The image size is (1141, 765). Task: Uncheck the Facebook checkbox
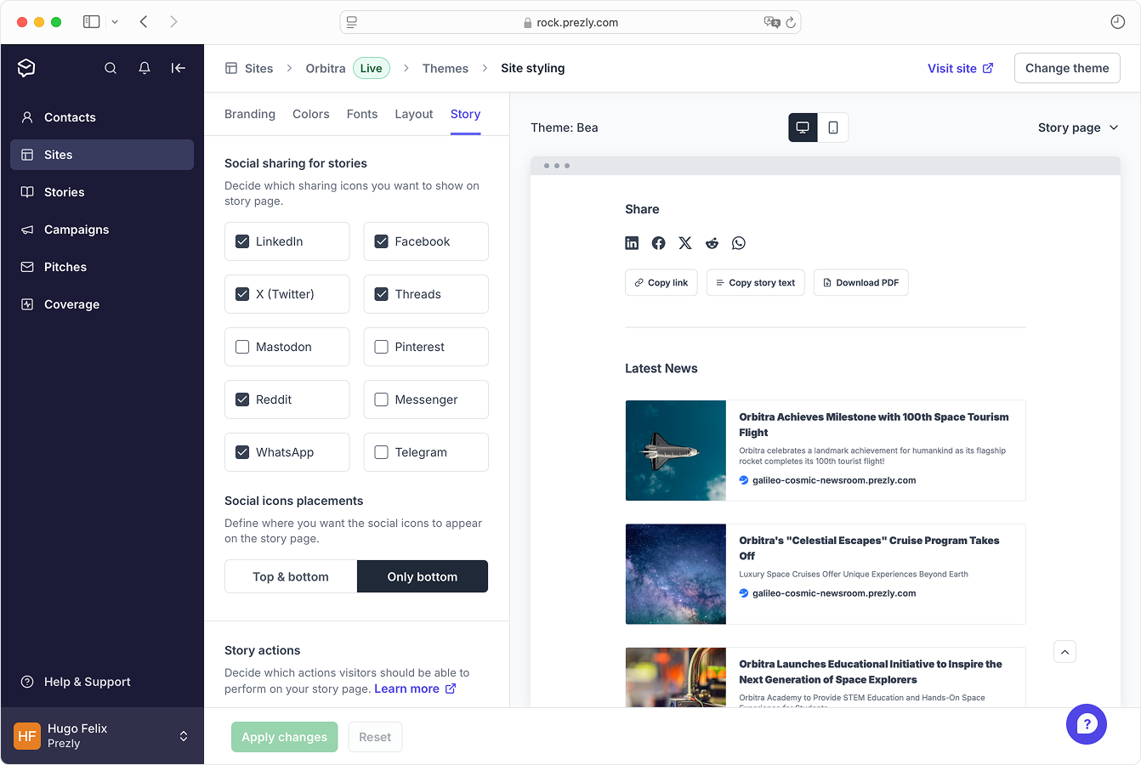tap(381, 241)
